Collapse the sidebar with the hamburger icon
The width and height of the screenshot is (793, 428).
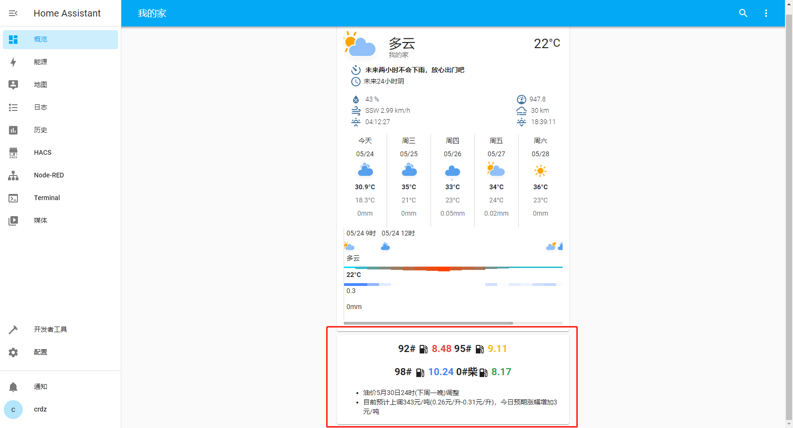[13, 13]
